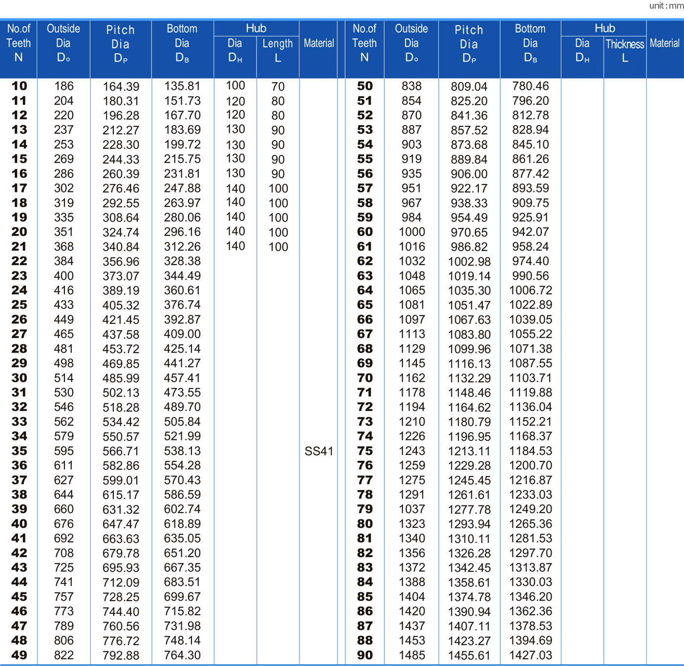Select bottom diameter '409.00'

click(182, 334)
